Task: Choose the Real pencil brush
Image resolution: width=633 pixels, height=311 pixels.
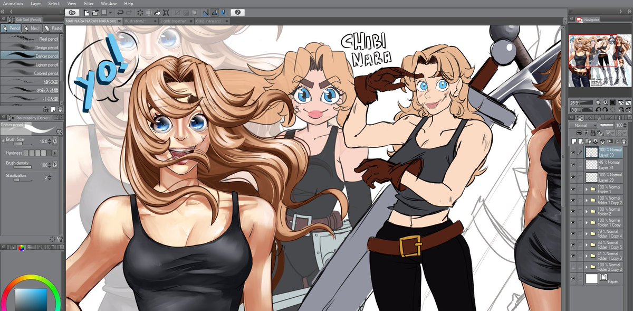Action: [x=30, y=39]
